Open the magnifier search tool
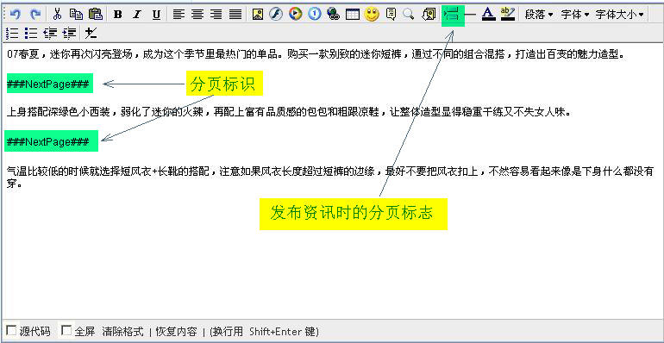The height and width of the screenshot is (343, 664). [409, 15]
